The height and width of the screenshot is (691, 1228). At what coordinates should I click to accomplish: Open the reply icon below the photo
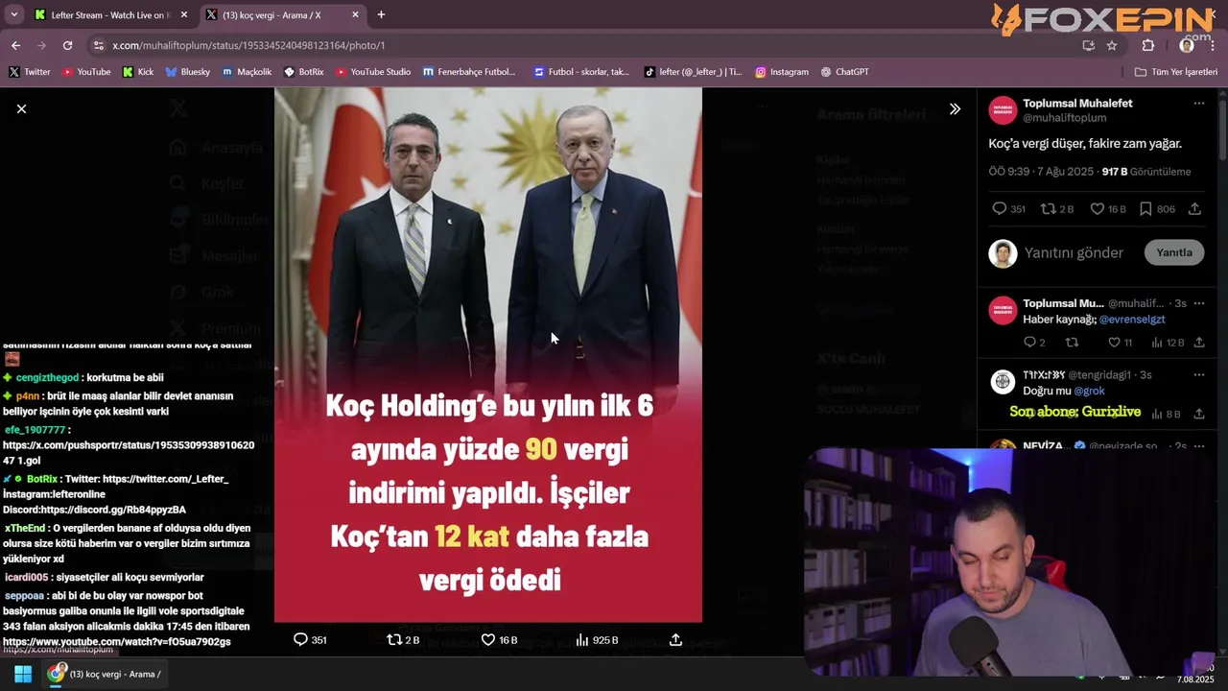pos(300,639)
